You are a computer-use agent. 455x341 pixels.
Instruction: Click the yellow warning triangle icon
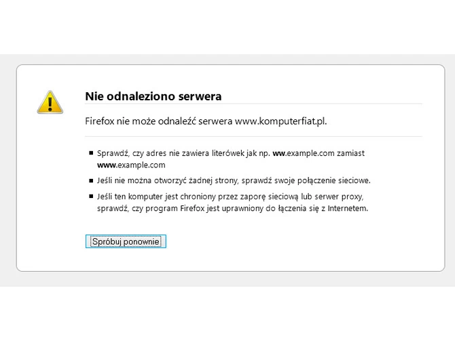[50, 102]
